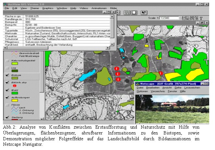Viewport: 215px width, 150px height.
Task: Open the Edit menu
Action: [15, 8]
